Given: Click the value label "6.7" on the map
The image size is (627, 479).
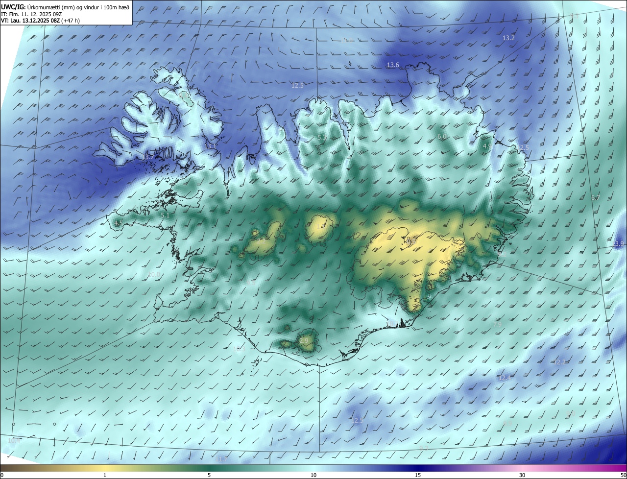Looking at the screenshot, I should [x=596, y=198].
